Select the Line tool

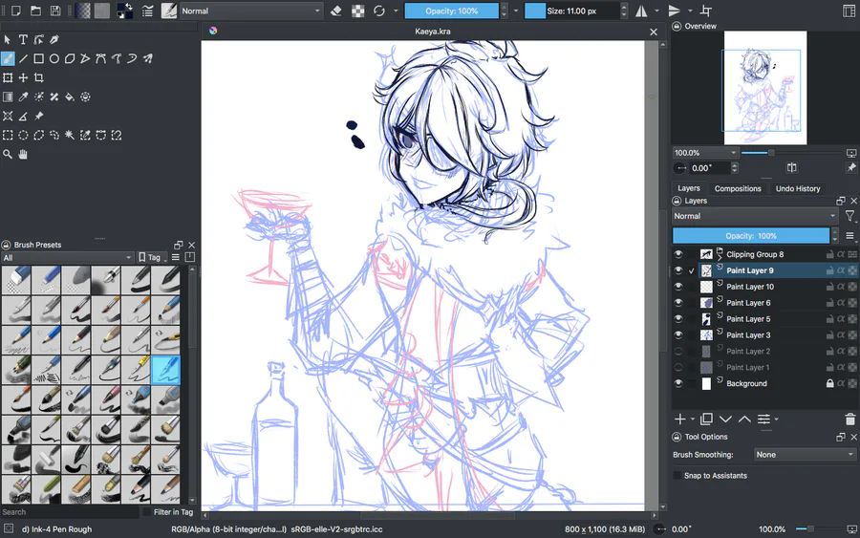(x=23, y=58)
